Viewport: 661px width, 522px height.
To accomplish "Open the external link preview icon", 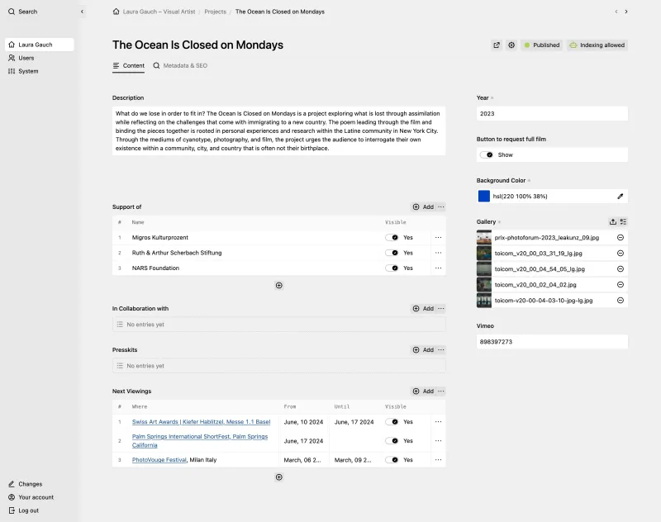I will click(x=496, y=45).
